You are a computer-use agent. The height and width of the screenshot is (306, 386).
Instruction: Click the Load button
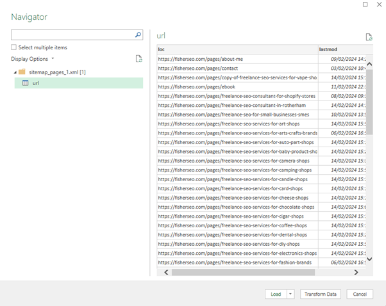276,294
